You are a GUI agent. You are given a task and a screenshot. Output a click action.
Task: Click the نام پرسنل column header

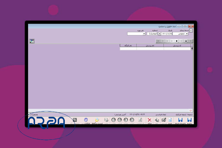[x=150, y=46]
